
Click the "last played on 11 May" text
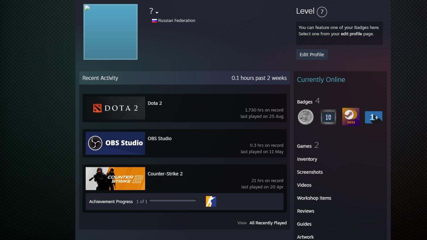coord(262,152)
